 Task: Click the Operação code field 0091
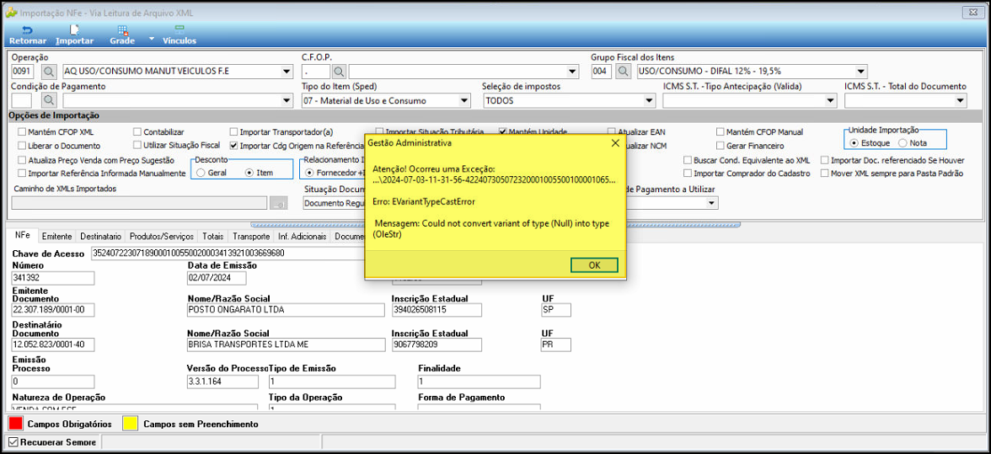click(x=22, y=72)
